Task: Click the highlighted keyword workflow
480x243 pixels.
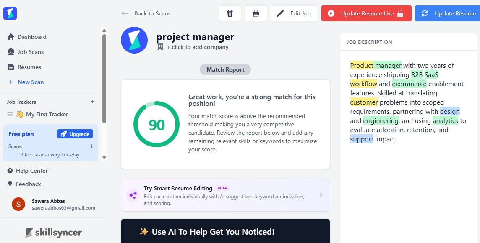Action: point(364,84)
